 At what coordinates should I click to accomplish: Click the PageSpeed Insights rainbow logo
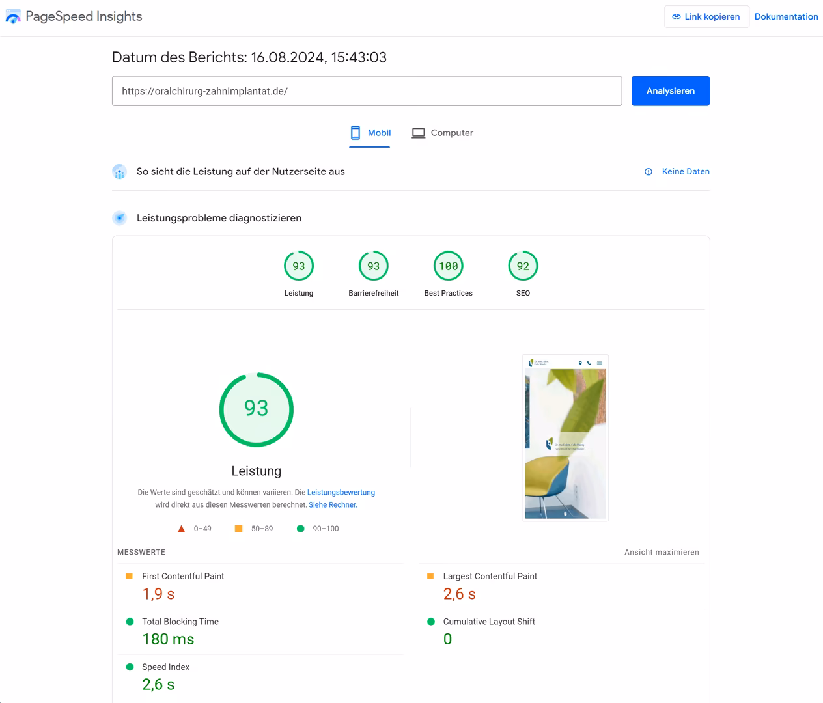(13, 16)
